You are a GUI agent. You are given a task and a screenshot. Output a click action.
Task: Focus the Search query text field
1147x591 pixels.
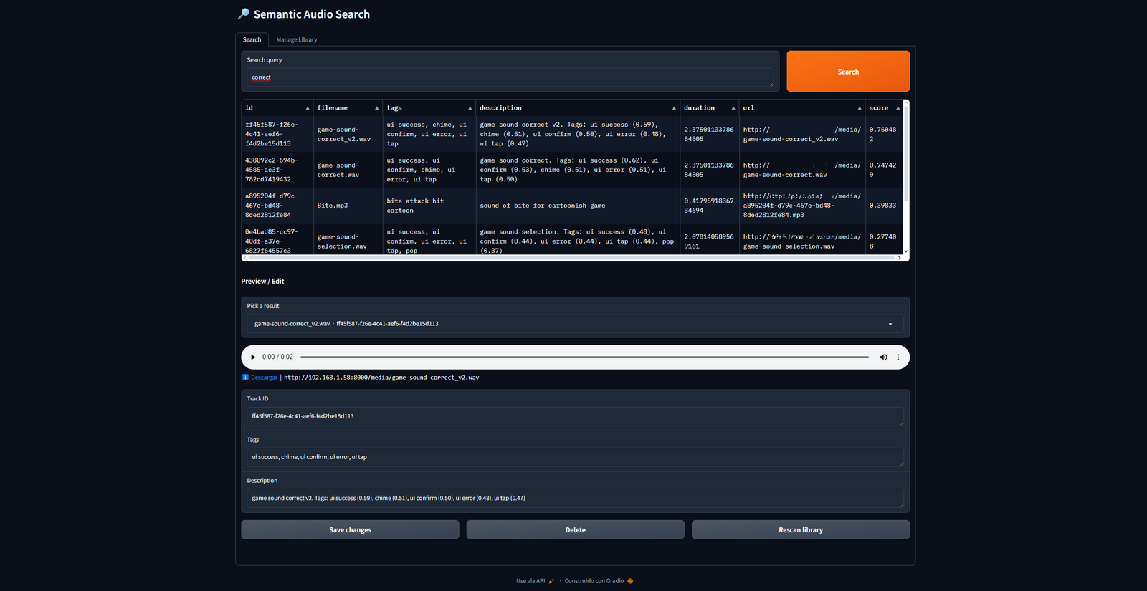[509, 77]
